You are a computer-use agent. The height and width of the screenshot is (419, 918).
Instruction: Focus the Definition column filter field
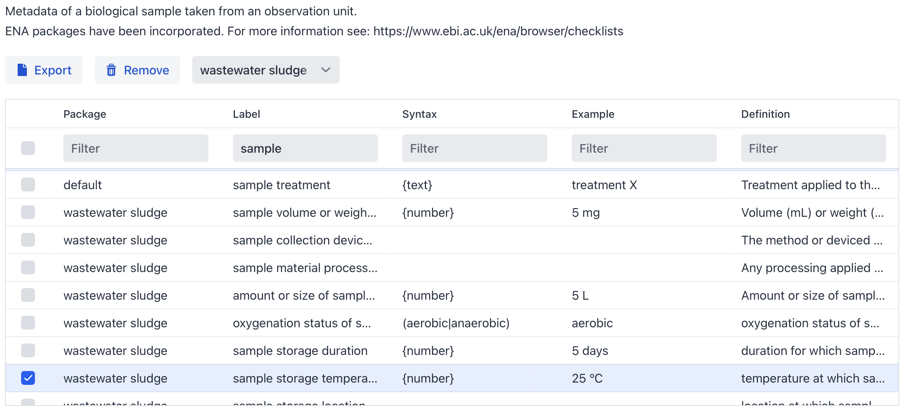[x=813, y=148]
